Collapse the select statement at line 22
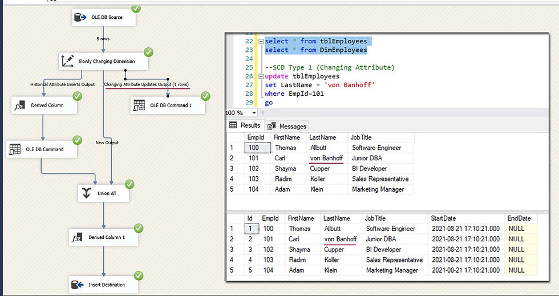Viewport: 559px width, 296px height. (261, 42)
